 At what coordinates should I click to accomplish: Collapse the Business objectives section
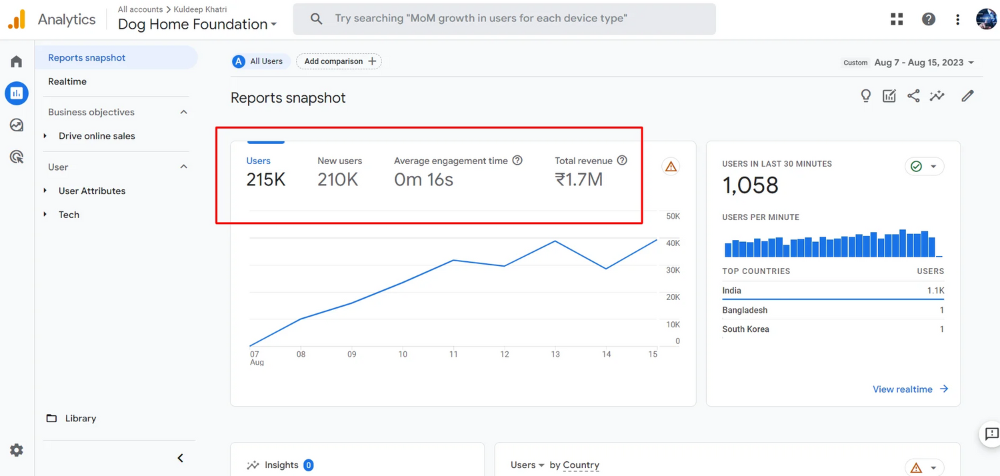184,112
